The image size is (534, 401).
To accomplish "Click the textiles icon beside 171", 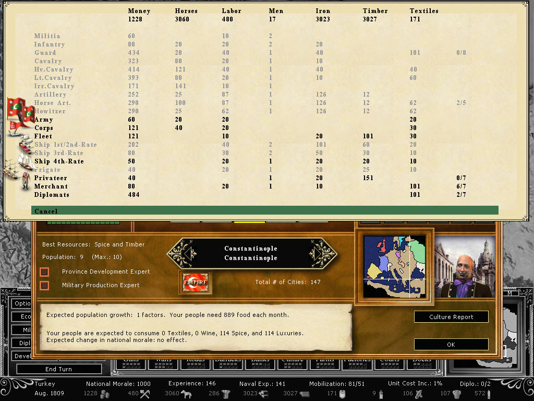I will 343,394.
